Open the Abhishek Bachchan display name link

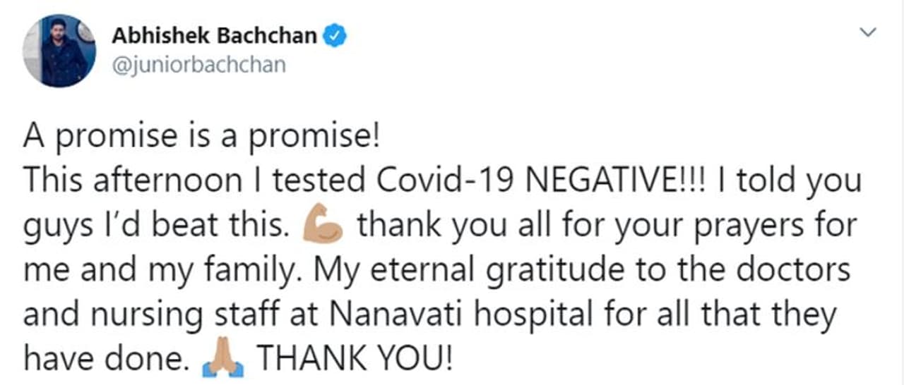[215, 35]
